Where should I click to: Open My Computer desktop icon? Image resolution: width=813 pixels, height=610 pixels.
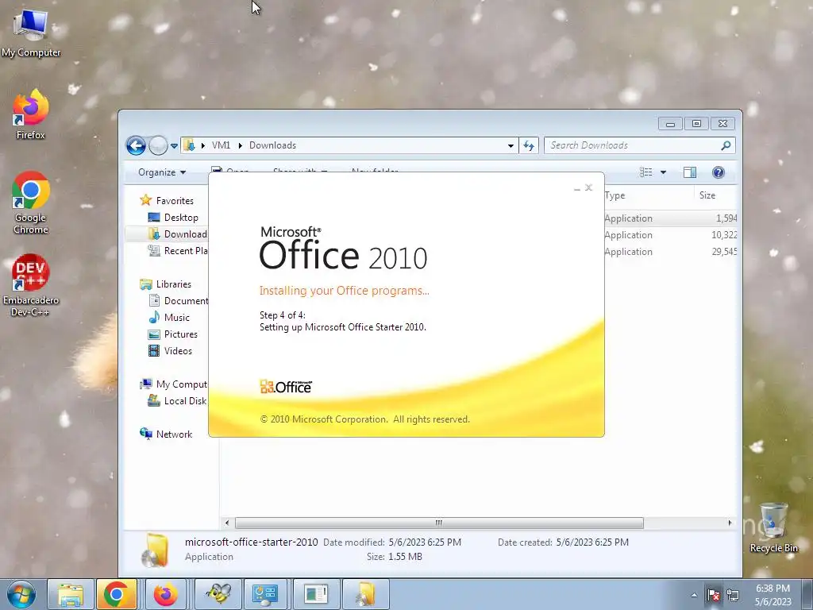point(31,32)
